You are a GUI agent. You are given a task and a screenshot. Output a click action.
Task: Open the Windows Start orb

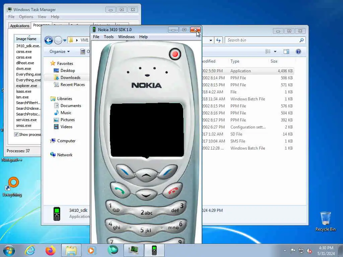[x=9, y=250]
